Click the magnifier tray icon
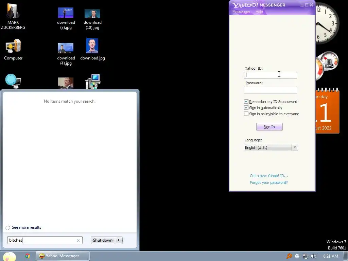Screen dimensions: 348x261 289,256
